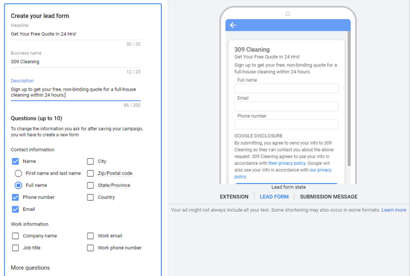410x276 pixels.
Task: Uncheck the Email checkbox
Action: (x=16, y=209)
